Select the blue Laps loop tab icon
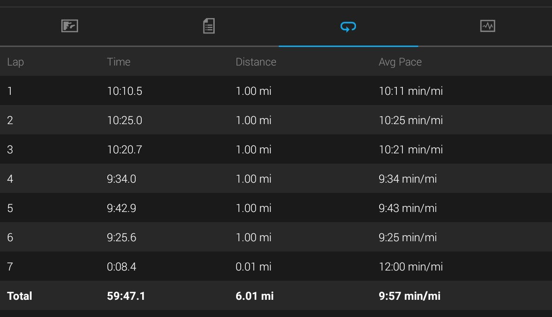 [x=348, y=27]
